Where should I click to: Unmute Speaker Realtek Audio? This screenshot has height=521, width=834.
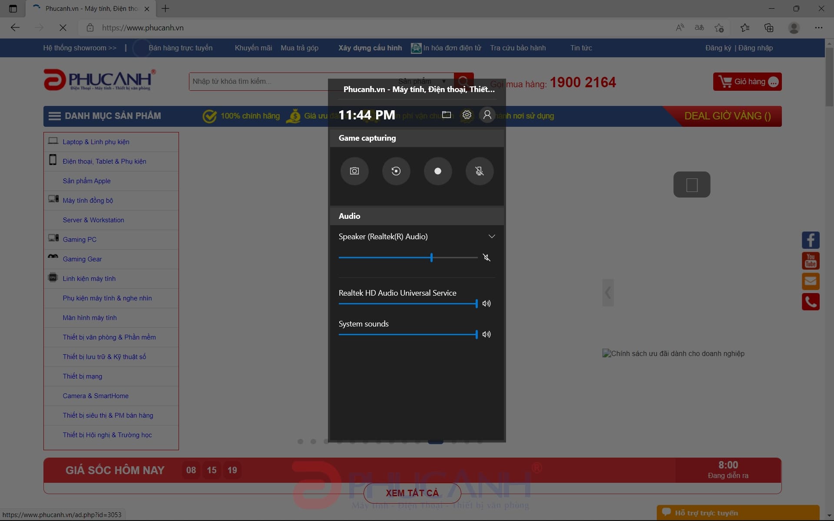tap(486, 257)
